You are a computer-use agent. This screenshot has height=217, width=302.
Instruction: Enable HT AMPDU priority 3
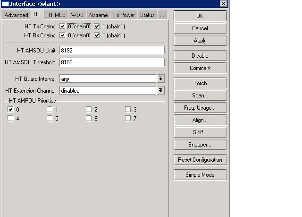[128, 109]
